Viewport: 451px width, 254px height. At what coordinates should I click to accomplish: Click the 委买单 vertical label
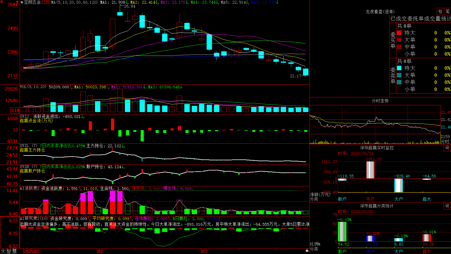393,40
